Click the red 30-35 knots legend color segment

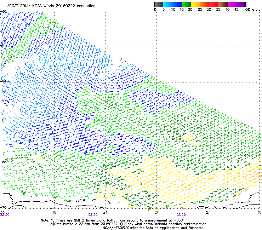point(214,4)
